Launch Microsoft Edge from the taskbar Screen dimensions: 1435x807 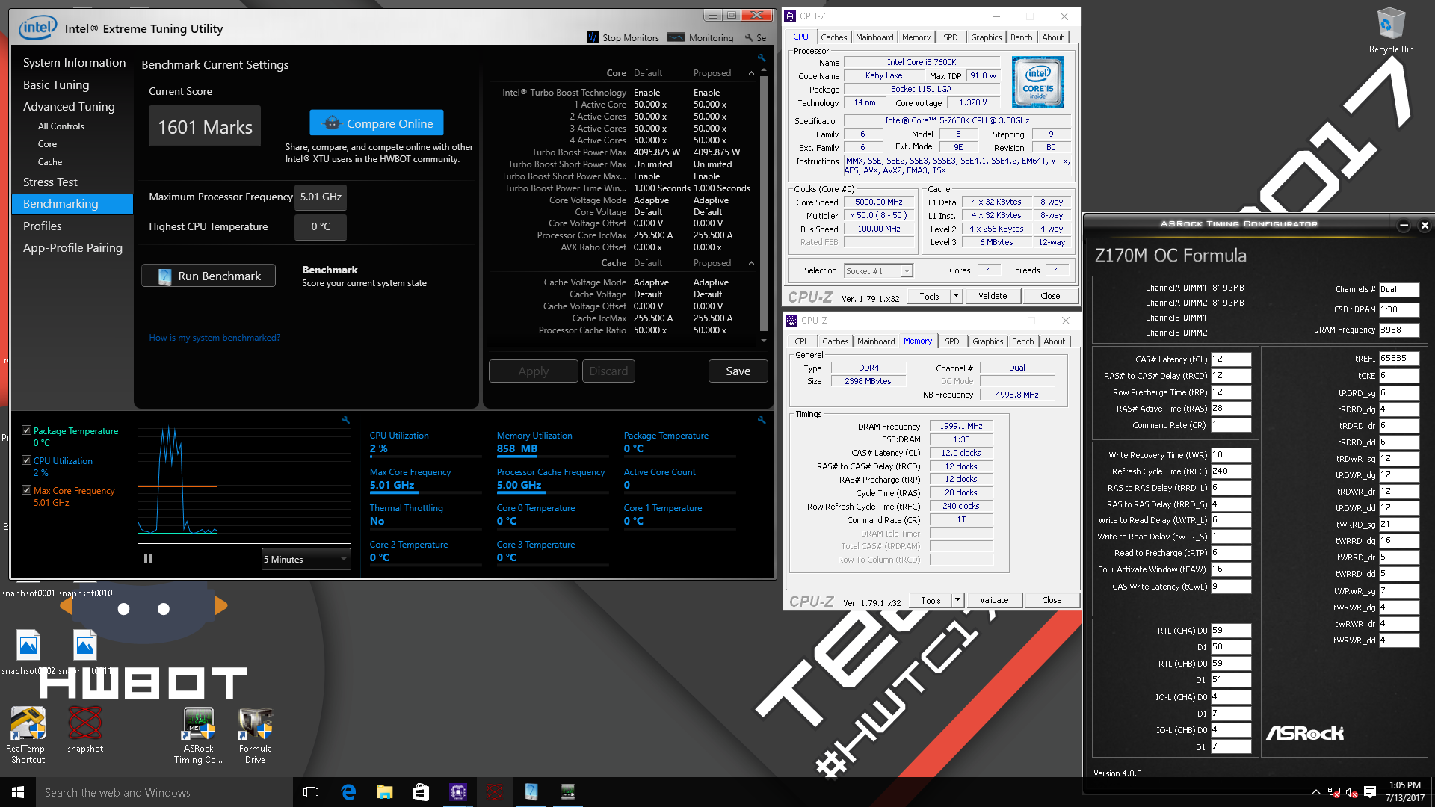[348, 792]
